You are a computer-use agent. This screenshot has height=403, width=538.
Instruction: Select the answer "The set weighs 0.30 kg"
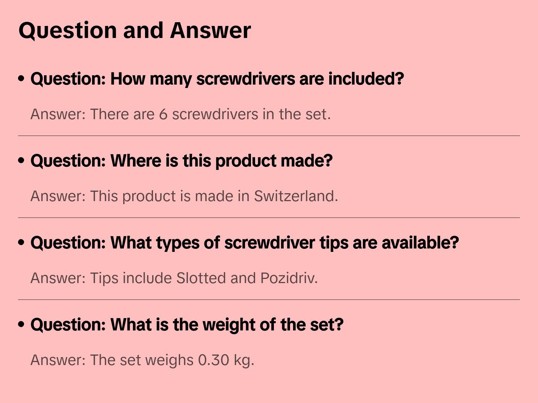[x=142, y=360]
